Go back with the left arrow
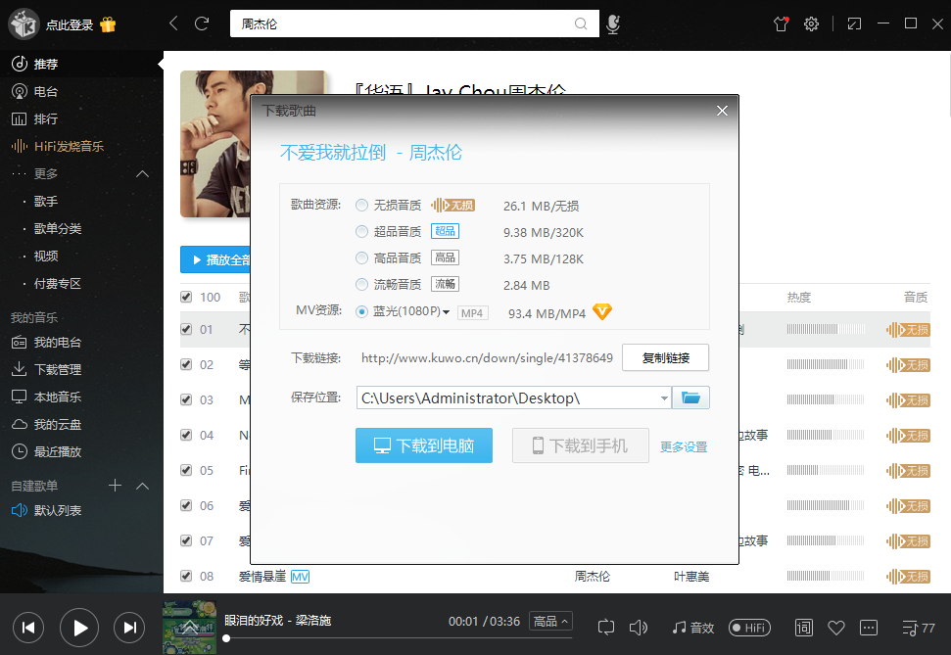 [x=173, y=23]
